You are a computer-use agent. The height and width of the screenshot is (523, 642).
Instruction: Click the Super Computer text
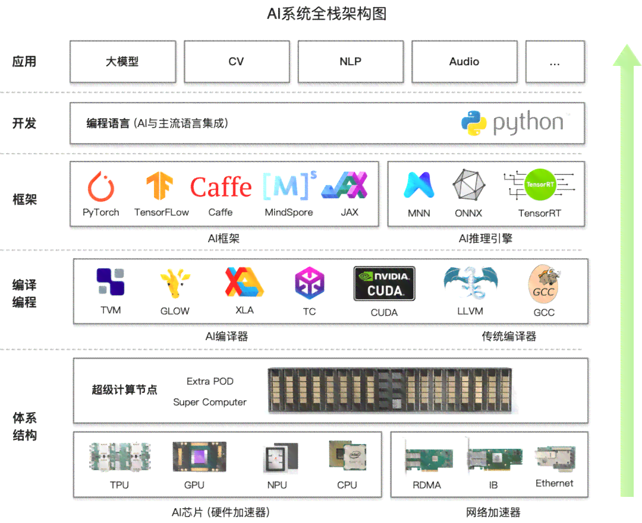[210, 402]
